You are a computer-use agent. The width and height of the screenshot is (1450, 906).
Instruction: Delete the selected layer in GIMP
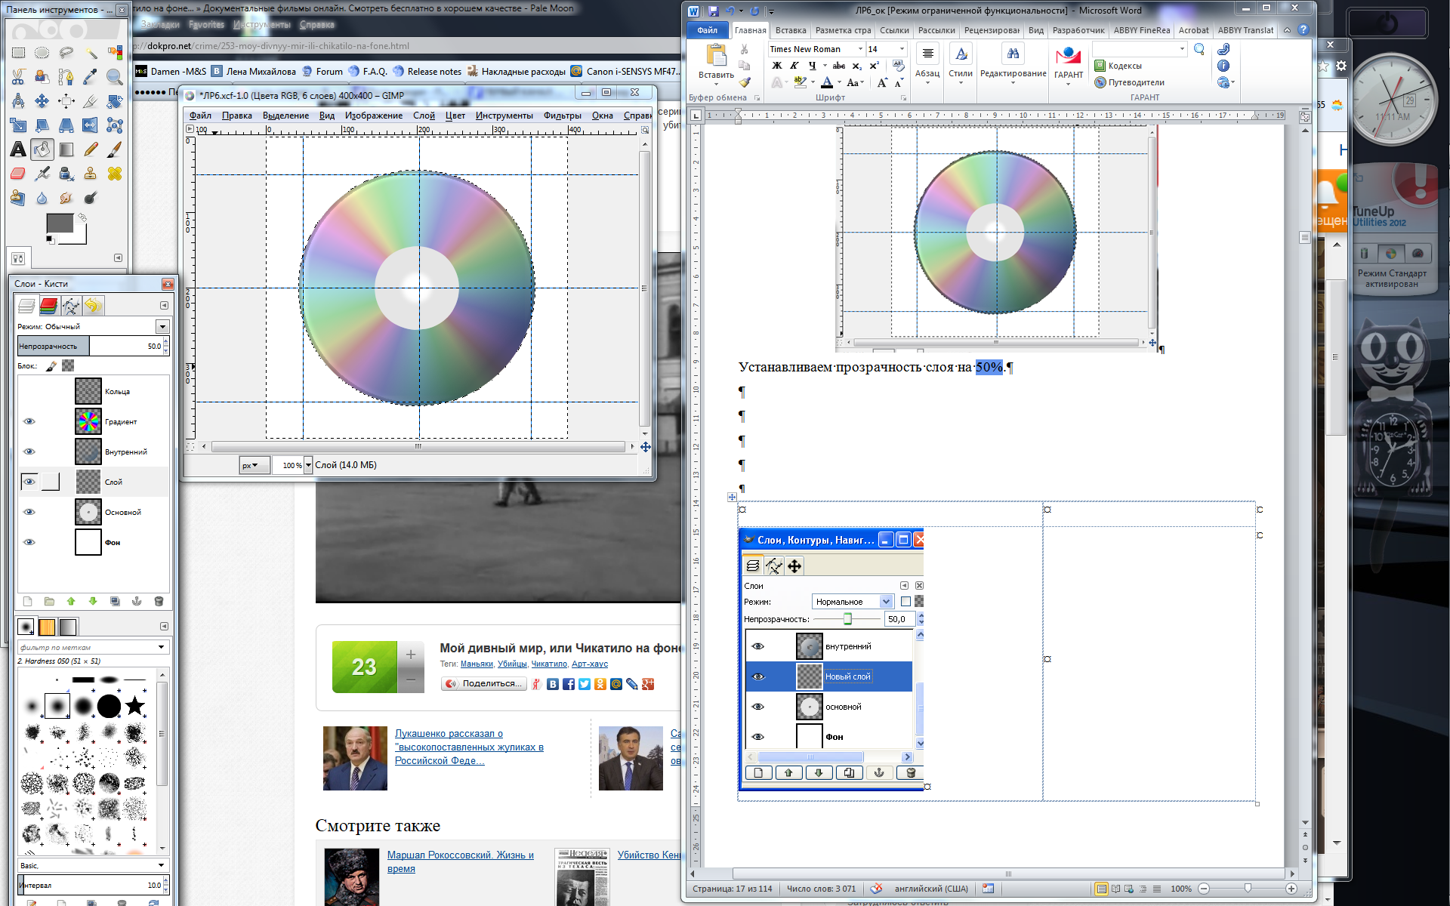pyautogui.click(x=159, y=602)
